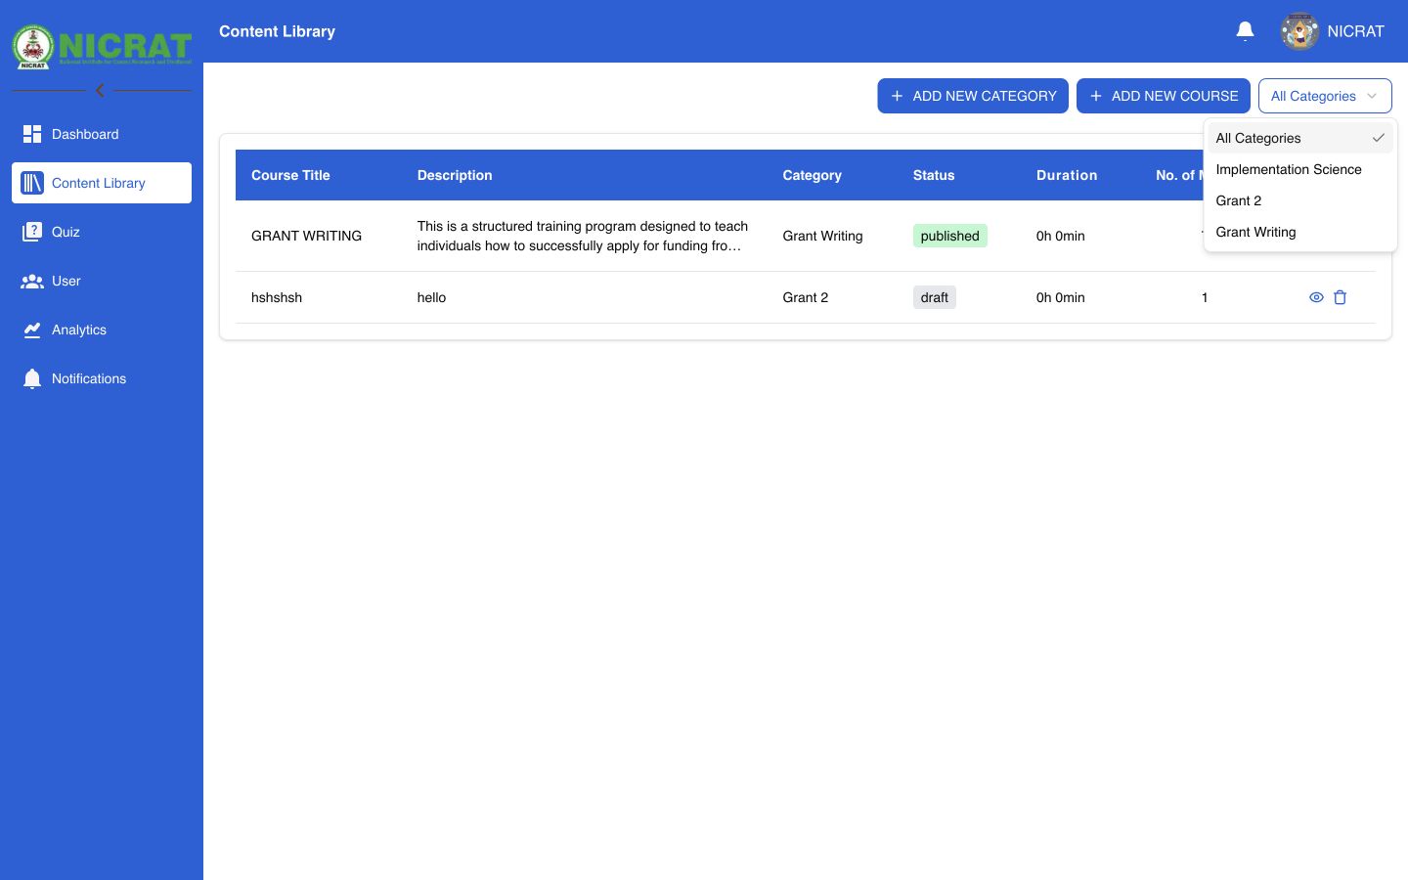Navigate to Analytics
1408x880 pixels.
102,330
